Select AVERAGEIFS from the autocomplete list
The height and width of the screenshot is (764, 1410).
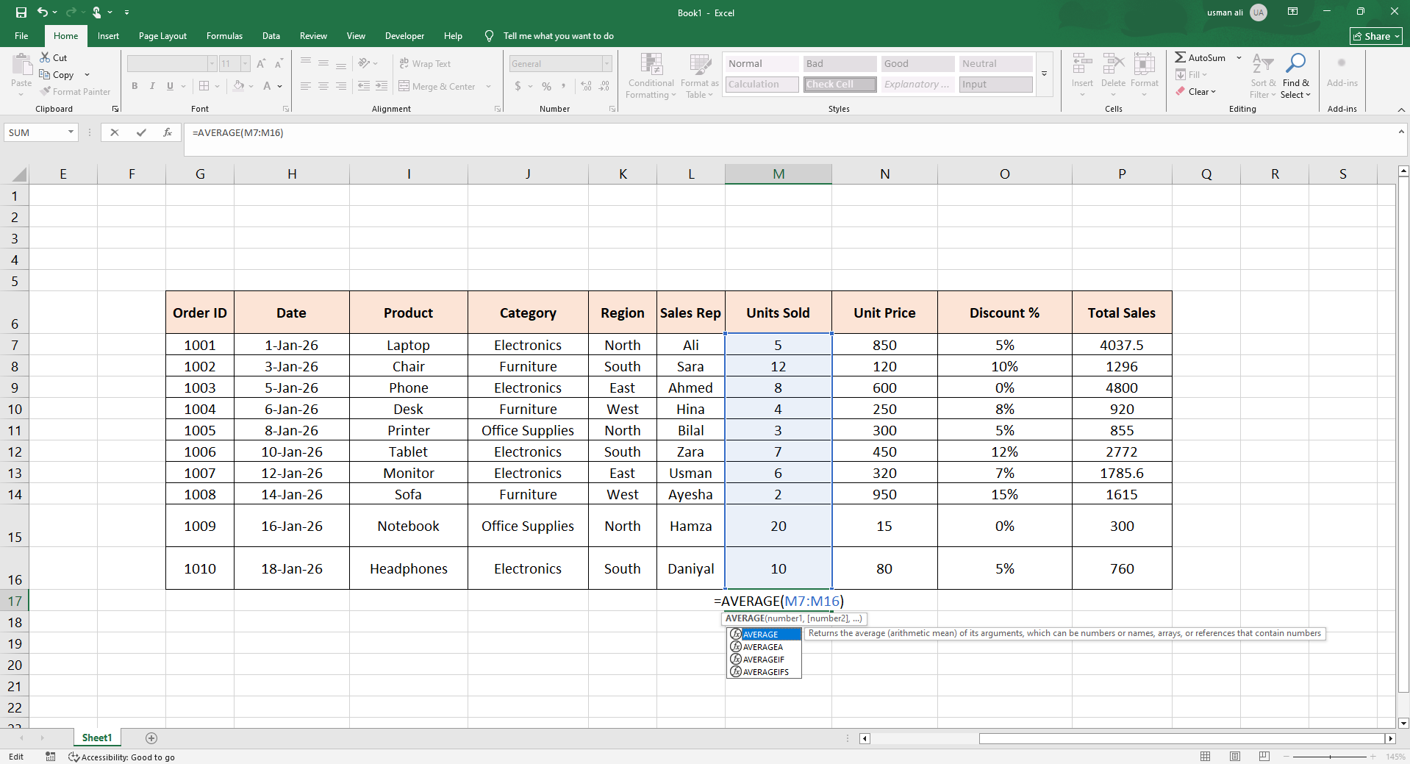point(764,672)
